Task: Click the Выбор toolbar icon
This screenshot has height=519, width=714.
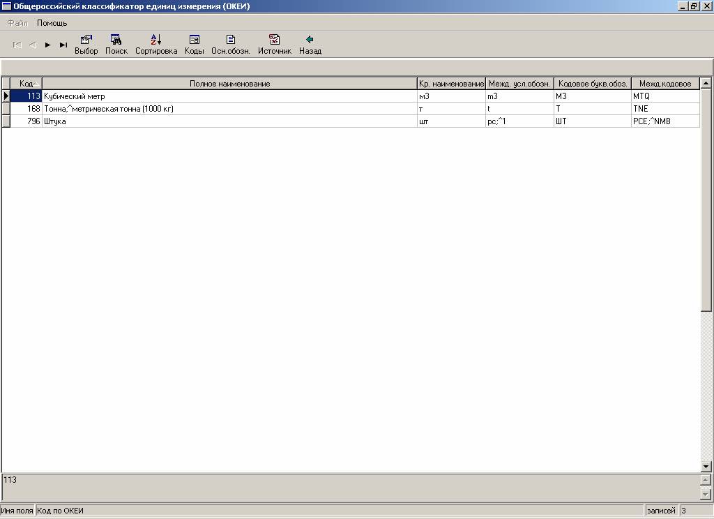Action: pos(86,45)
